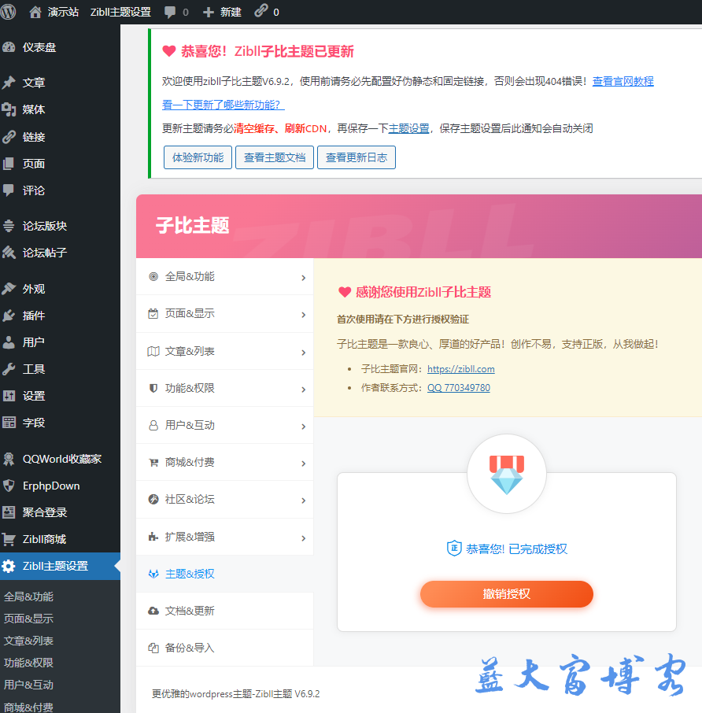702x713 pixels.
Task: Click footer text 更优雅的wordpress主题-Zibll主题 V6.9.2
Action: point(235,694)
